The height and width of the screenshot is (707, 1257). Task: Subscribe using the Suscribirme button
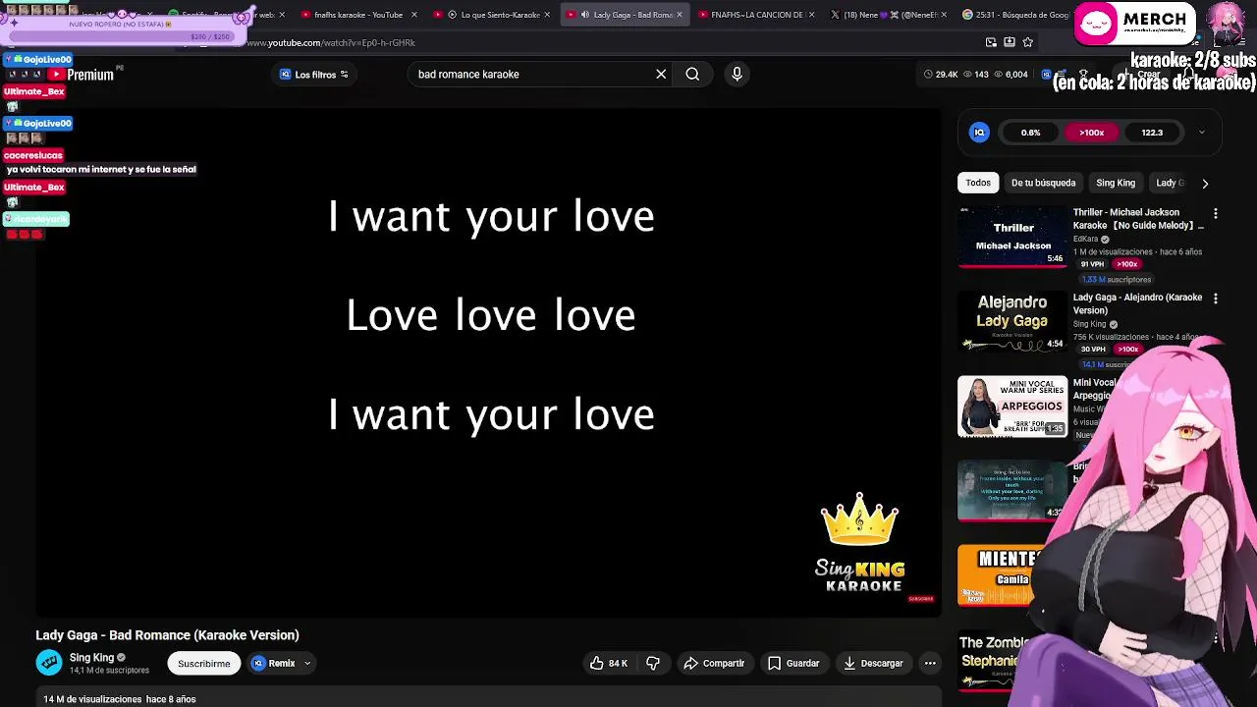(x=203, y=664)
